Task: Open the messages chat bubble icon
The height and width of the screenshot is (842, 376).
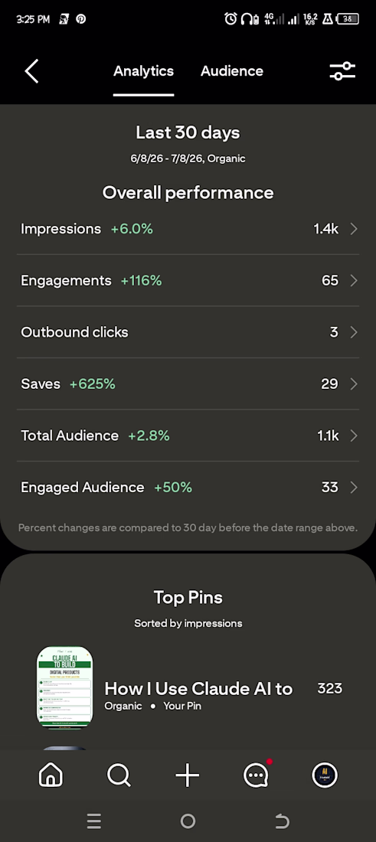Action: pos(257,775)
